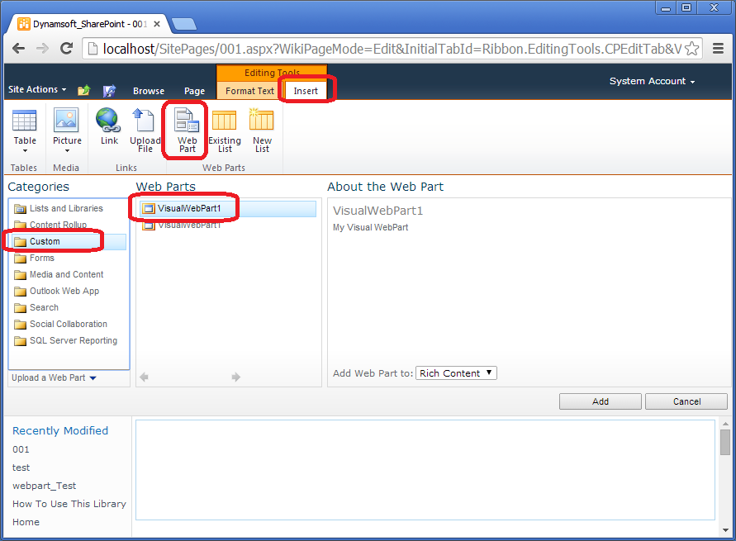
Task: Click the Add button
Action: (600, 401)
